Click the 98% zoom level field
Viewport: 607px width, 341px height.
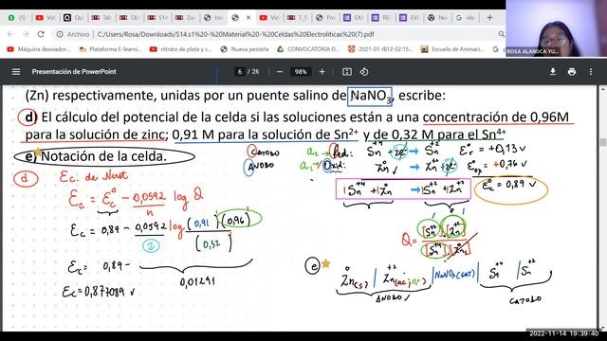pos(301,72)
